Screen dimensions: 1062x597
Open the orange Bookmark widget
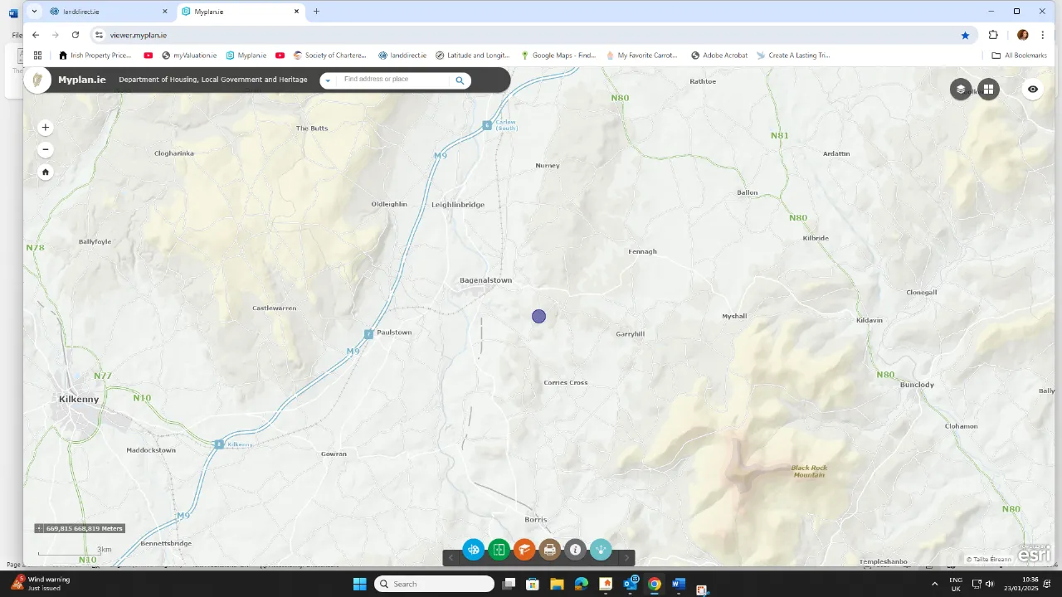point(524,550)
